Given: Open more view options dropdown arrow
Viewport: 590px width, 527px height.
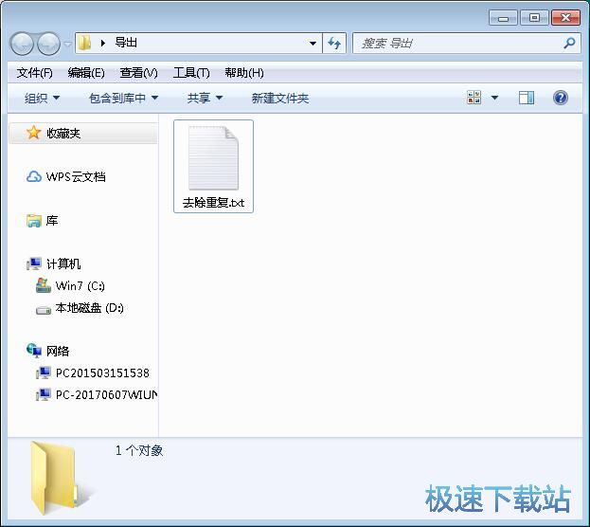Looking at the screenshot, I should (x=494, y=98).
